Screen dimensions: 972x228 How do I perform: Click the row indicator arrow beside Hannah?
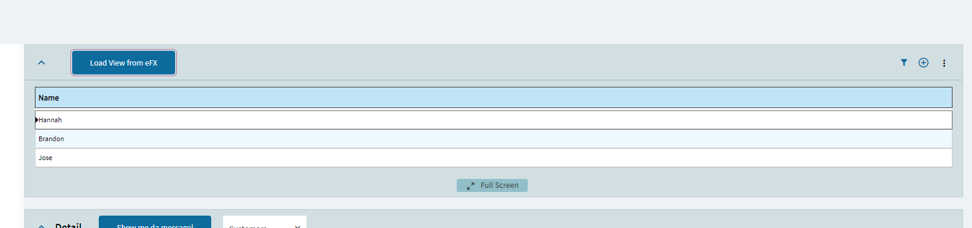coord(37,120)
